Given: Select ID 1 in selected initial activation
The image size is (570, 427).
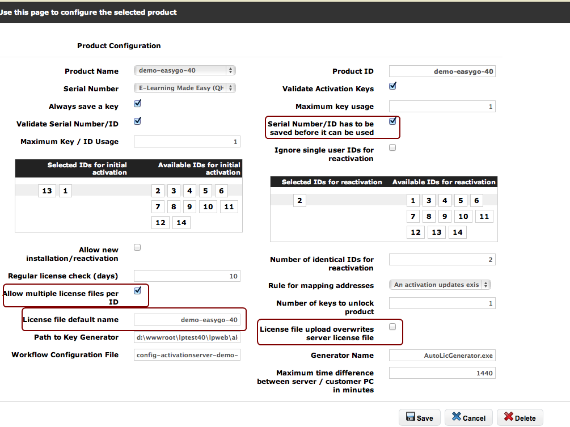Looking at the screenshot, I should tap(65, 191).
